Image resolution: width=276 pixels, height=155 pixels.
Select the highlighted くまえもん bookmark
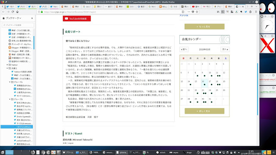(x=16, y=127)
